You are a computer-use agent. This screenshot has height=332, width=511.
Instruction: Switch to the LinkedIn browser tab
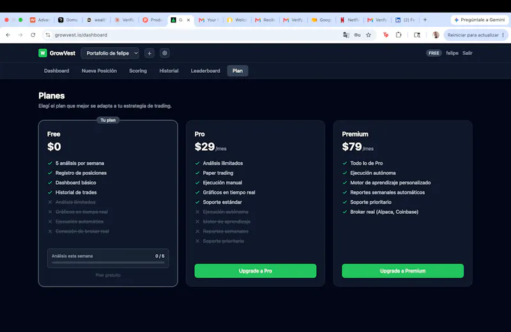[406, 20]
